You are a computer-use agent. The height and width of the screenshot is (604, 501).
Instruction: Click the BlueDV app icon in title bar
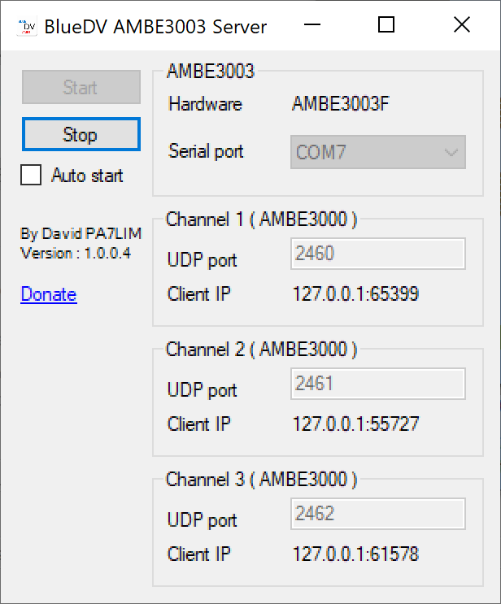pyautogui.click(x=27, y=26)
